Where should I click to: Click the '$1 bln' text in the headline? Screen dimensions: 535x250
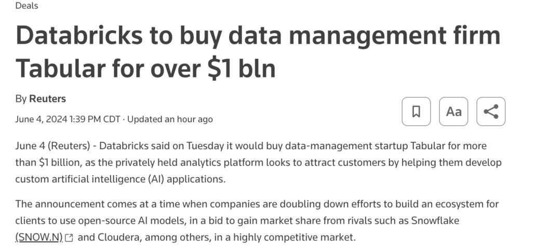click(x=241, y=68)
